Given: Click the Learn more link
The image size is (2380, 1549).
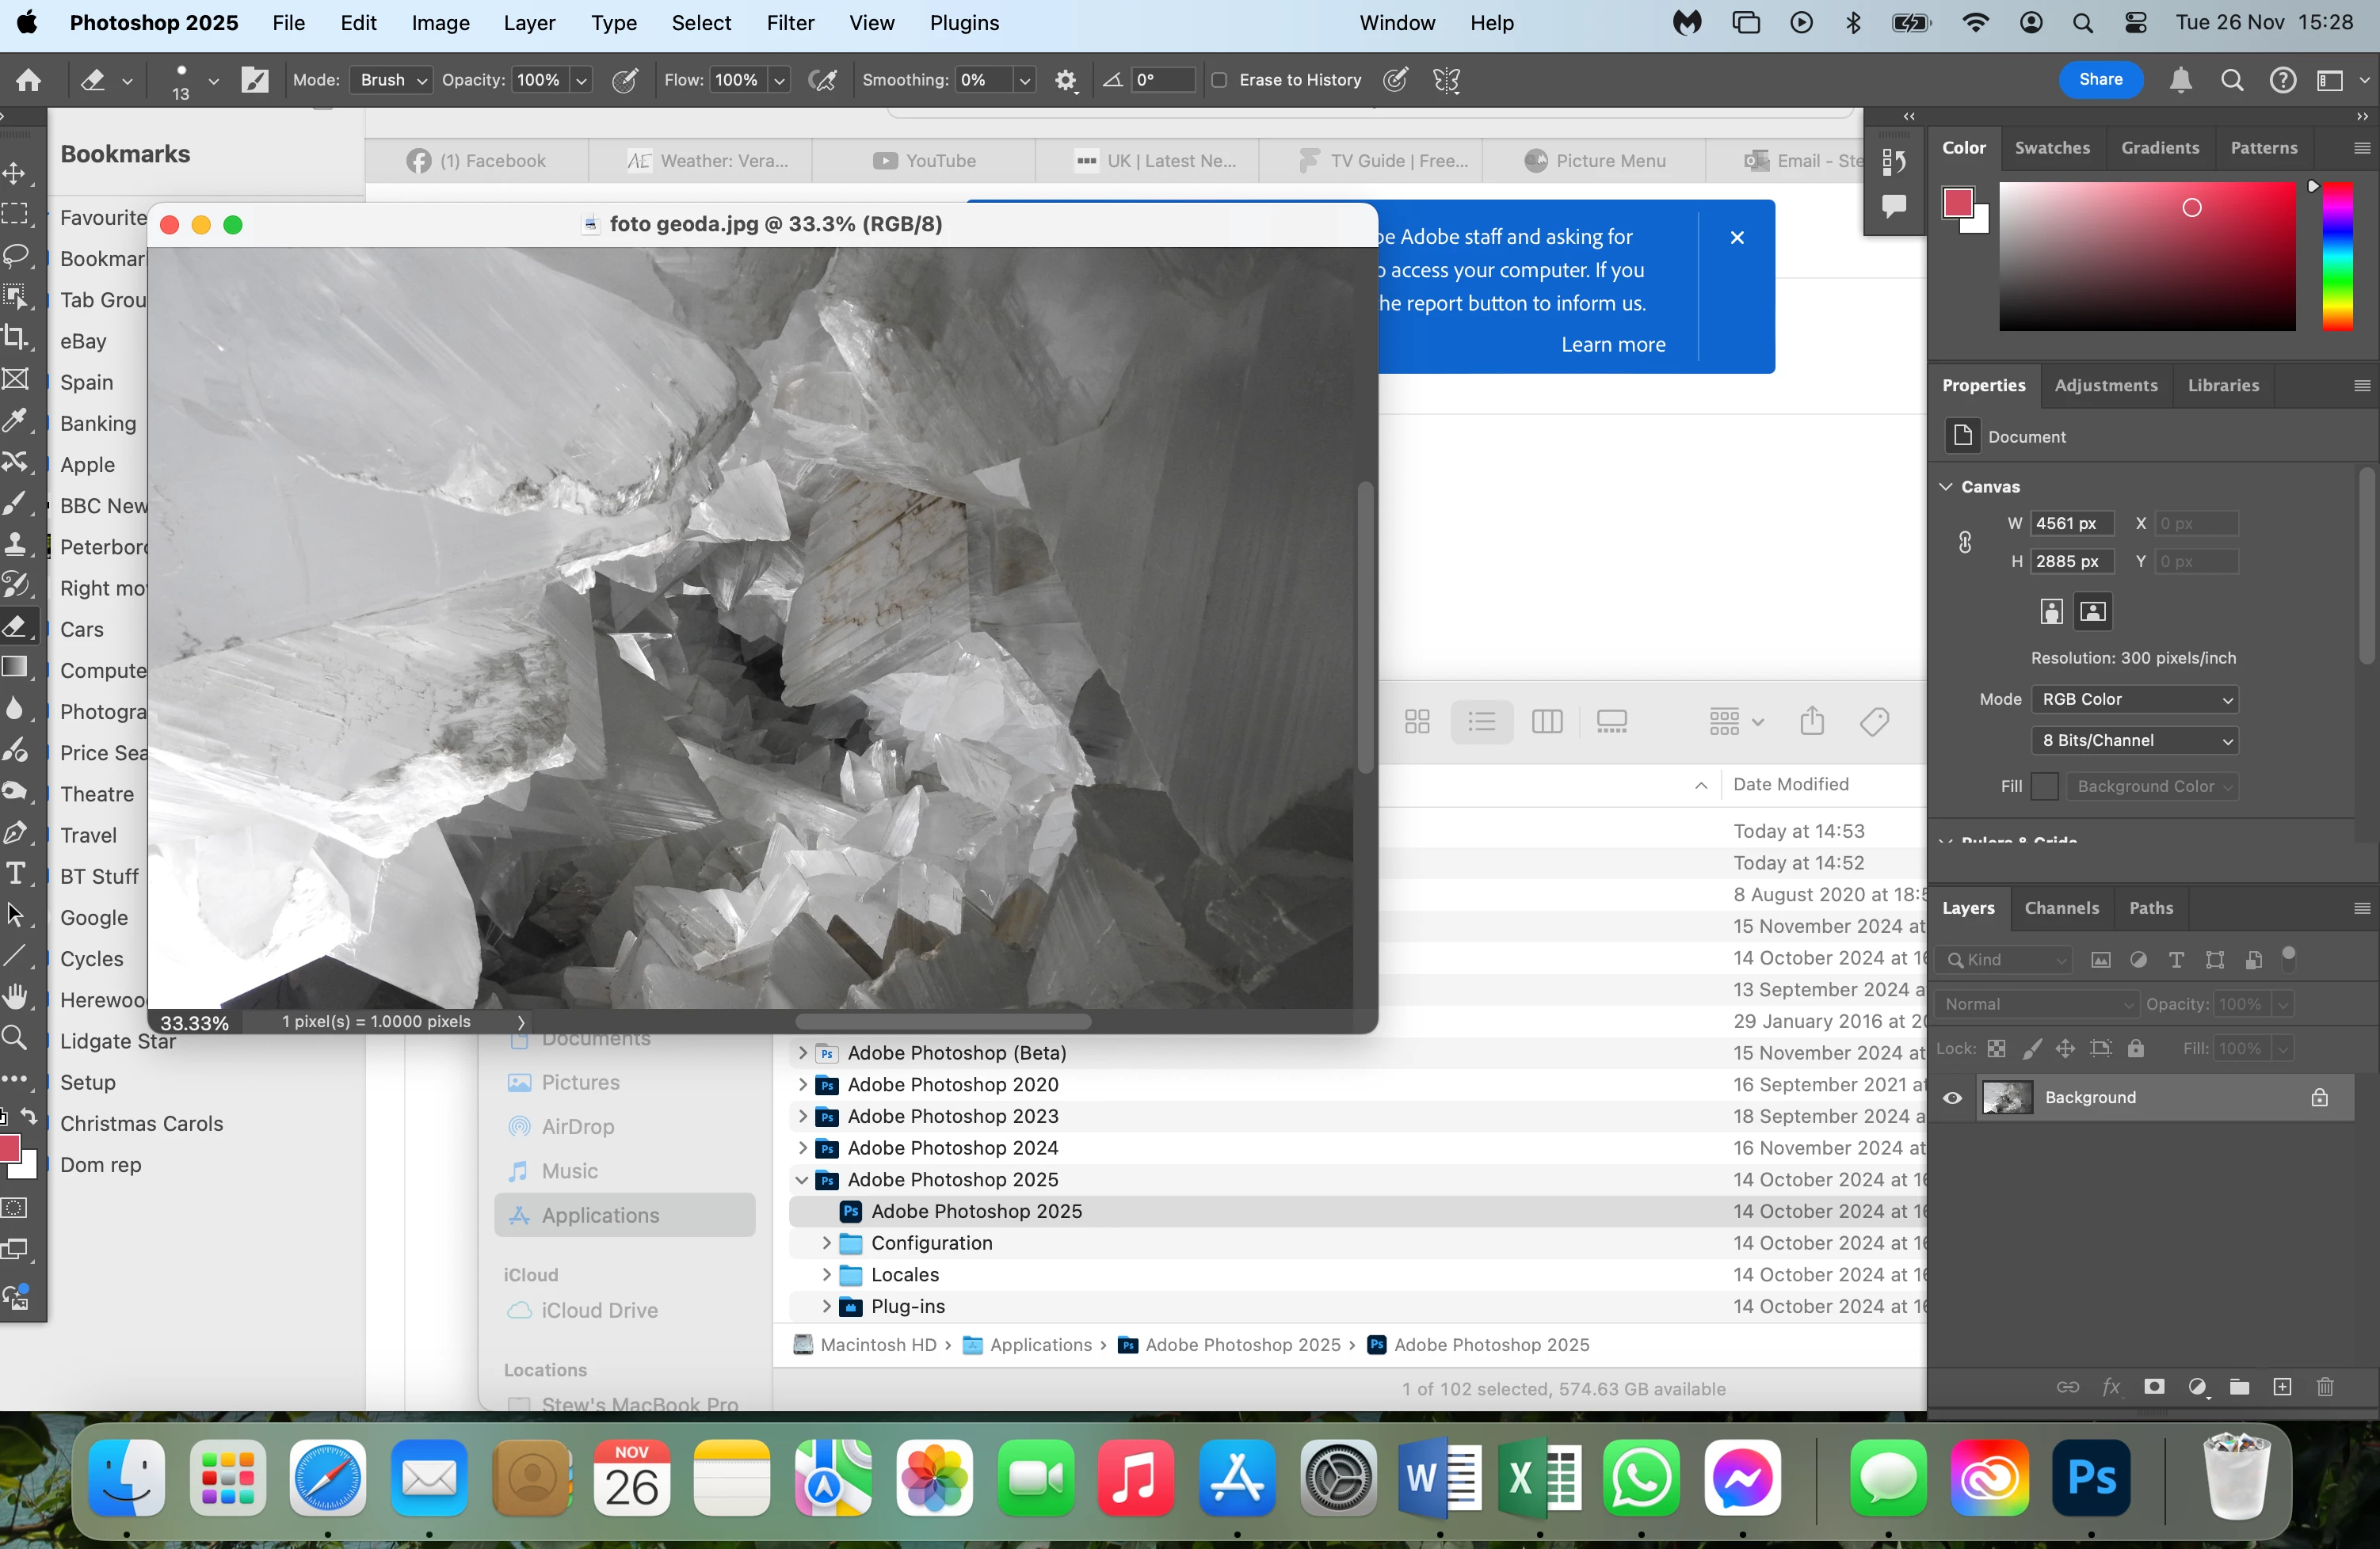Looking at the screenshot, I should pos(1613,344).
